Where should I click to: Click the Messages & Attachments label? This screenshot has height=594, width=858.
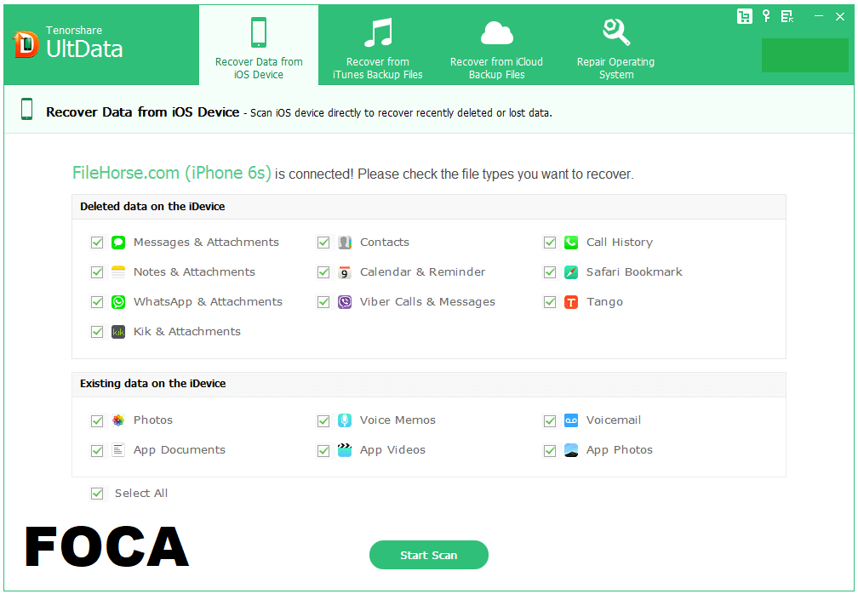point(206,243)
